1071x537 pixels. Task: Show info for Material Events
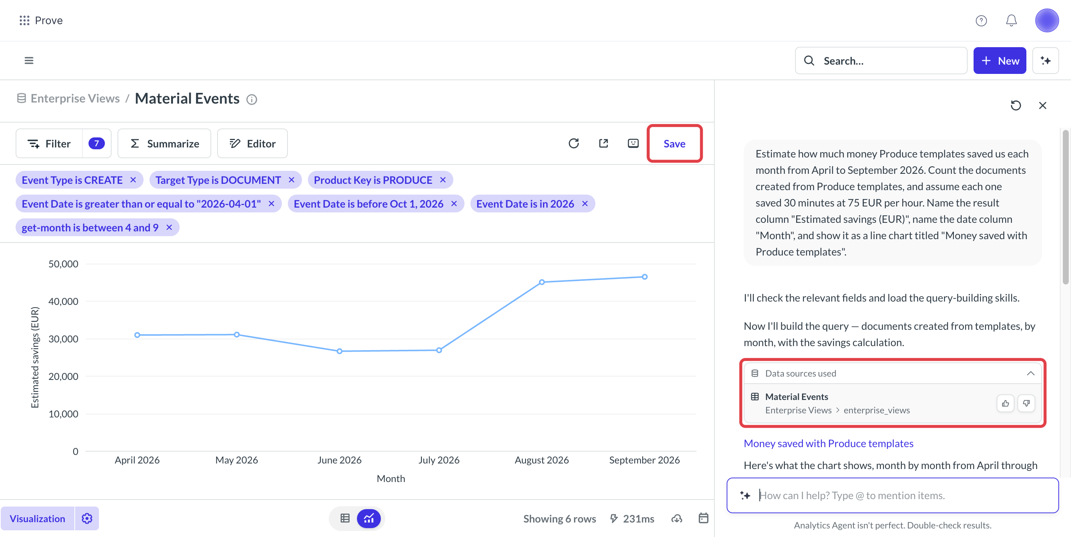[x=251, y=99]
